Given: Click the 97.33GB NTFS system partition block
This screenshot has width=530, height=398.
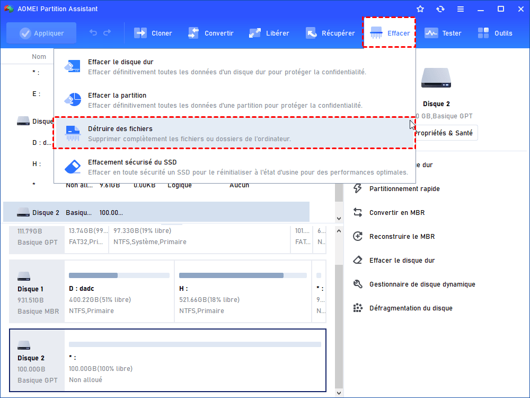Looking at the screenshot, I should (x=199, y=239).
